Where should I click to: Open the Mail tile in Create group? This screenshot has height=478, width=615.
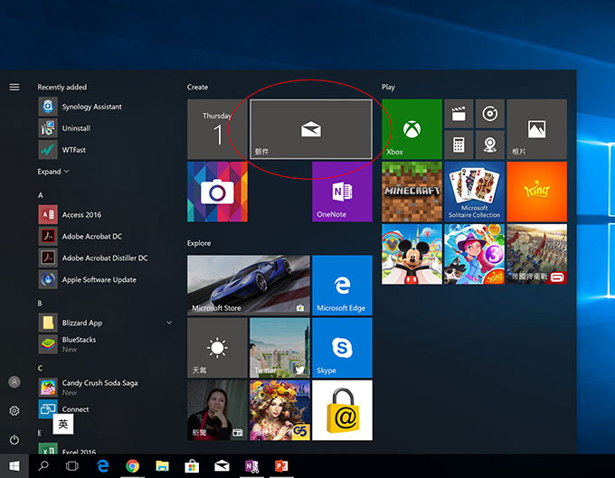click(x=311, y=129)
